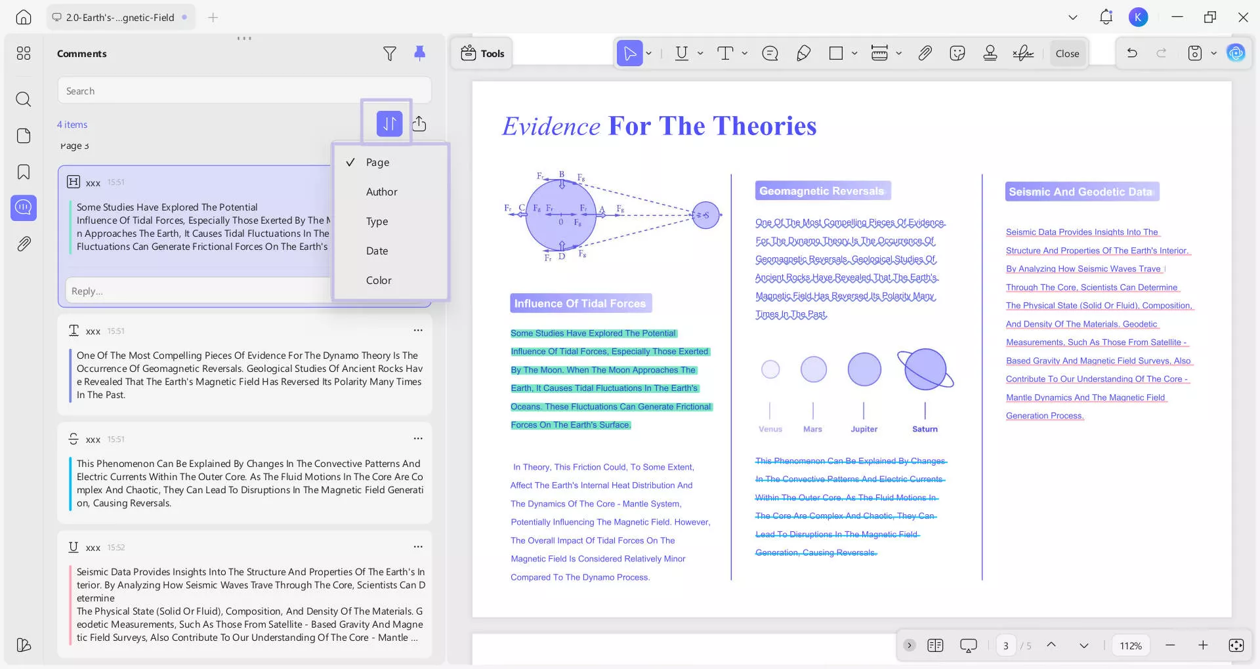Click the attach file paperclip tool in toolbar
Viewport: 1260px width, 669px height.
pyautogui.click(x=925, y=53)
